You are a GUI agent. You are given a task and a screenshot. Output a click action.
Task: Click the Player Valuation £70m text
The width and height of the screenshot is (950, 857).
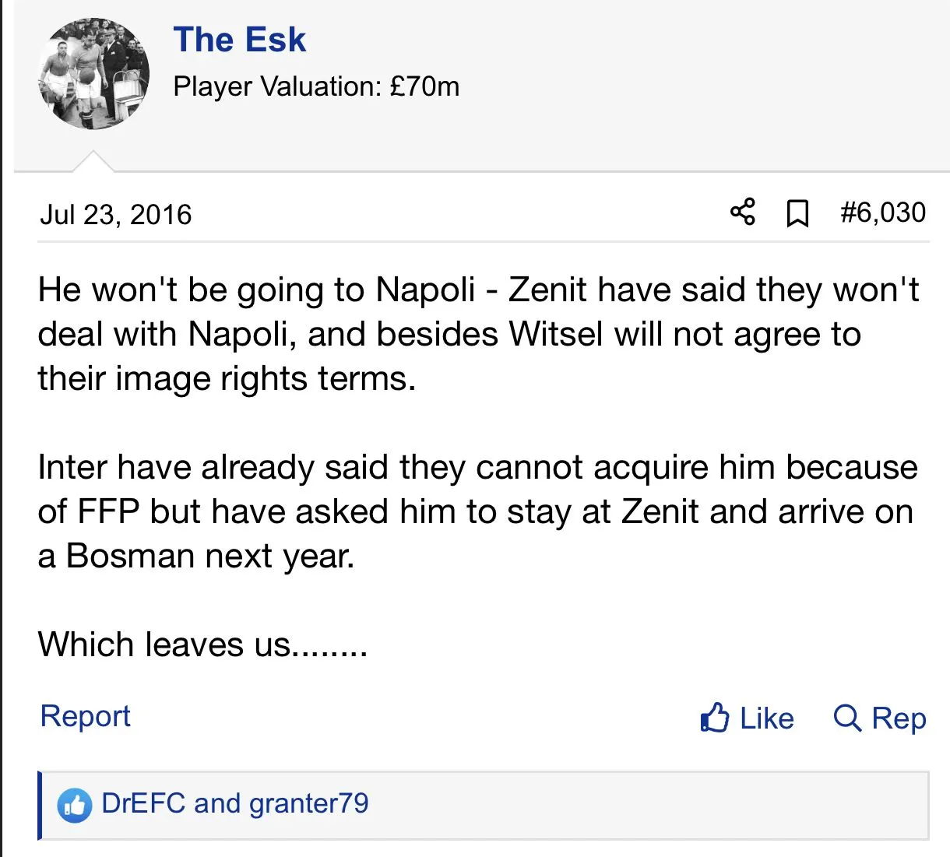pos(316,86)
